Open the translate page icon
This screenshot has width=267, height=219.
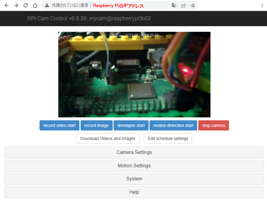174,5
